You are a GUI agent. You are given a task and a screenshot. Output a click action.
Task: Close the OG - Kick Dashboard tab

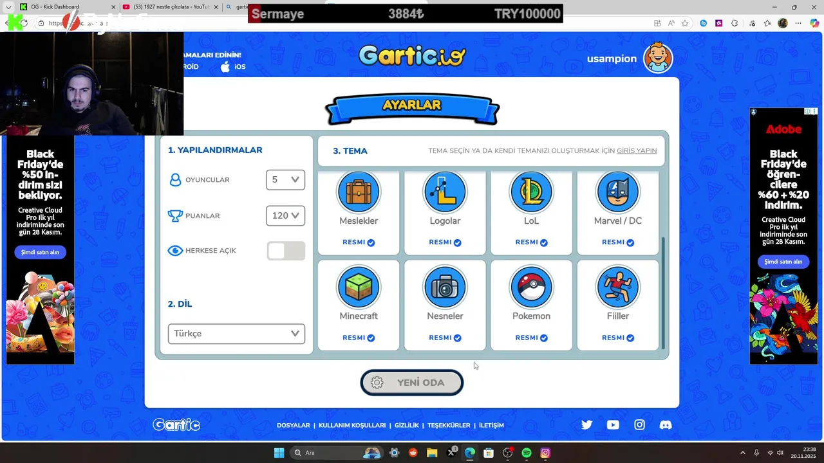pos(113,7)
